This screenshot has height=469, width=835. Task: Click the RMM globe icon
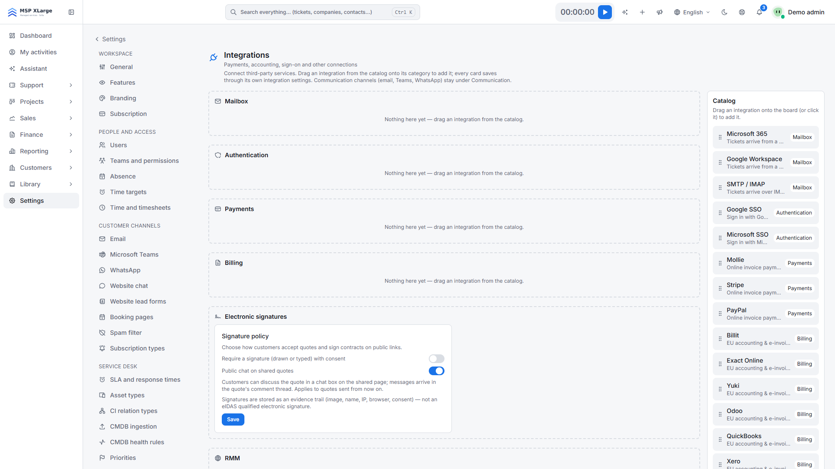(x=218, y=458)
